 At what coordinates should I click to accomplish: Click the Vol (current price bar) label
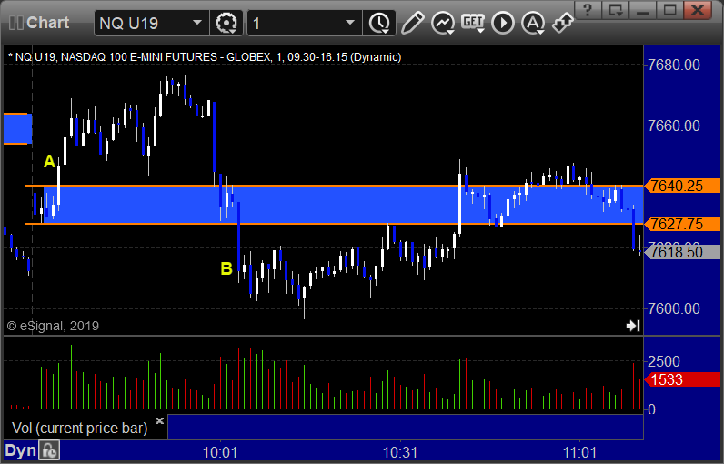(79, 428)
